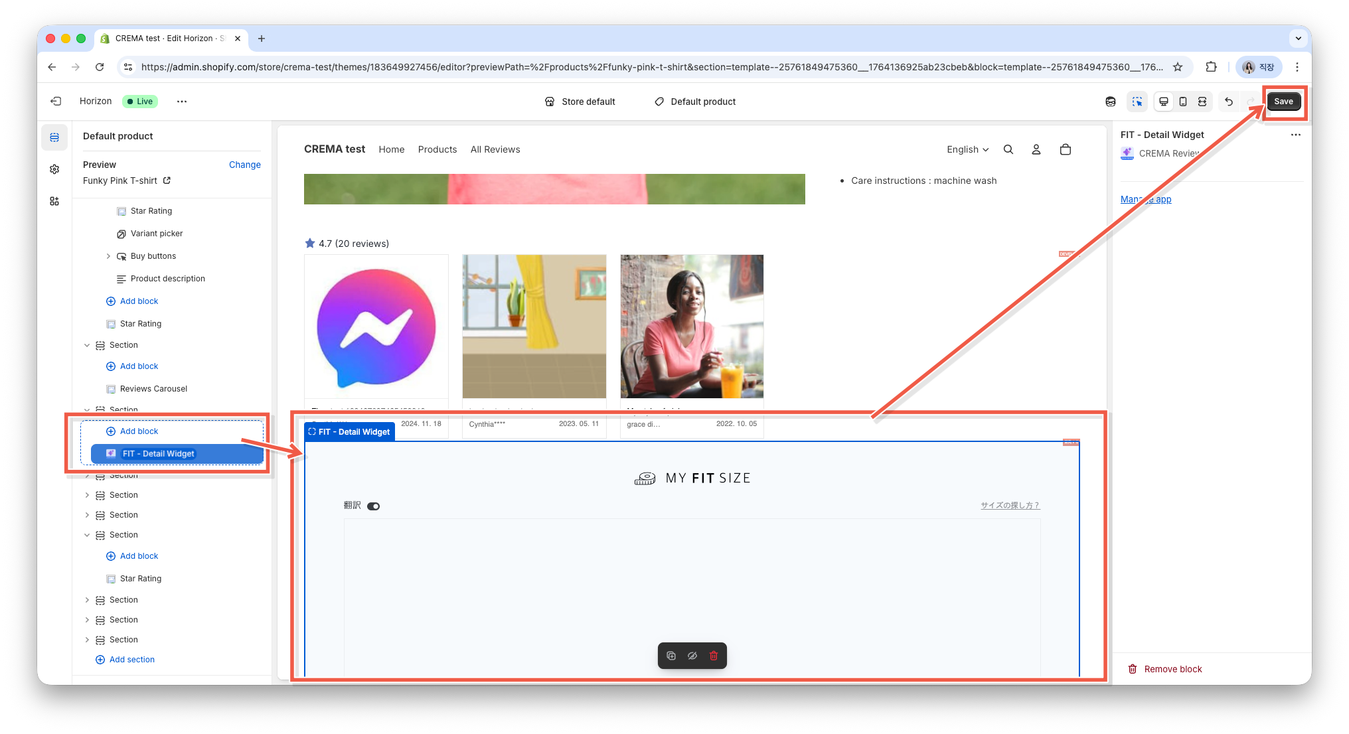Open the App embeds panel icon

point(54,201)
